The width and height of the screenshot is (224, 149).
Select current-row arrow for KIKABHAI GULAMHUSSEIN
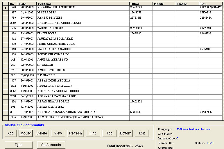tap(6, 8)
